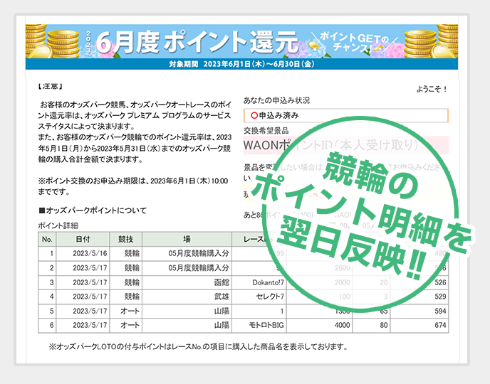Click the 場 column header
The image size is (490, 384).
187,239
